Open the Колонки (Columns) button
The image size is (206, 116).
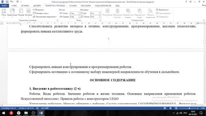click(28, 13)
